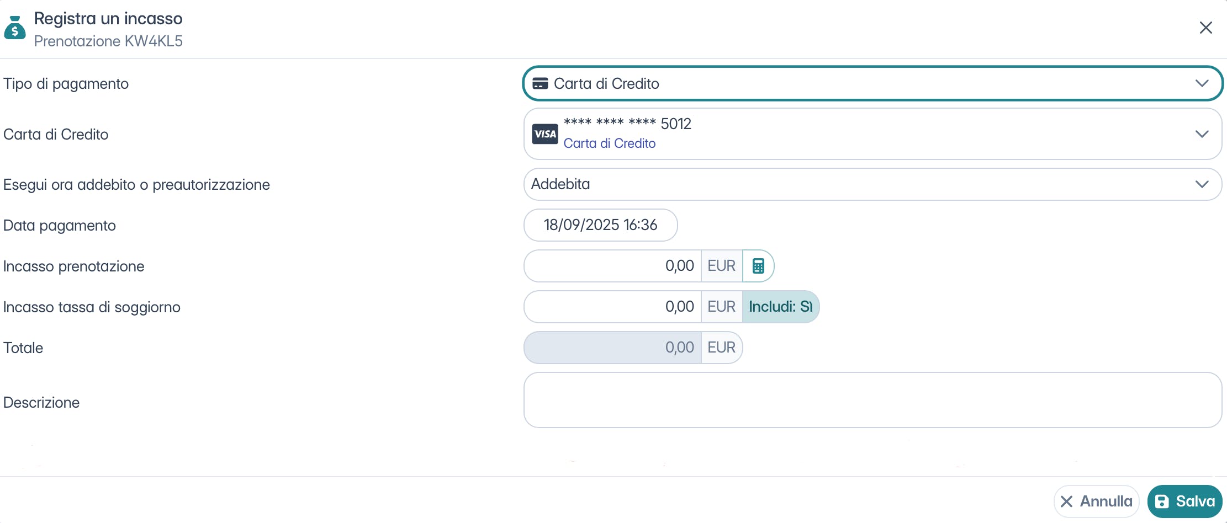The image size is (1227, 523).
Task: Open the Addebita charge mode dropdown
Action: [x=872, y=184]
